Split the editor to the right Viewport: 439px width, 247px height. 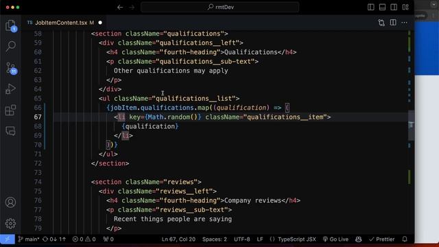click(393, 23)
